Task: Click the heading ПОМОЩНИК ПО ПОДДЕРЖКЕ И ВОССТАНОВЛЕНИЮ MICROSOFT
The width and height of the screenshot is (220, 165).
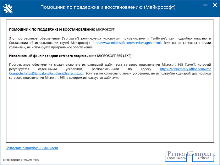Action: (x=62, y=30)
